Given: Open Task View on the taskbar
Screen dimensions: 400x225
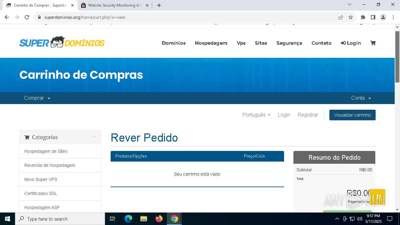Looking at the screenshot, I should click(112, 219).
